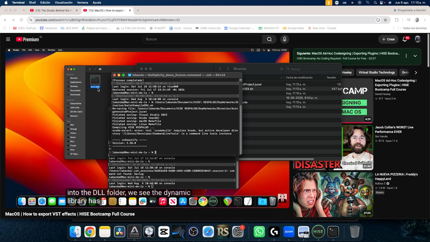430x242 pixels.
Task: Click the YouTube search magnifier button
Action: [x=269, y=39]
